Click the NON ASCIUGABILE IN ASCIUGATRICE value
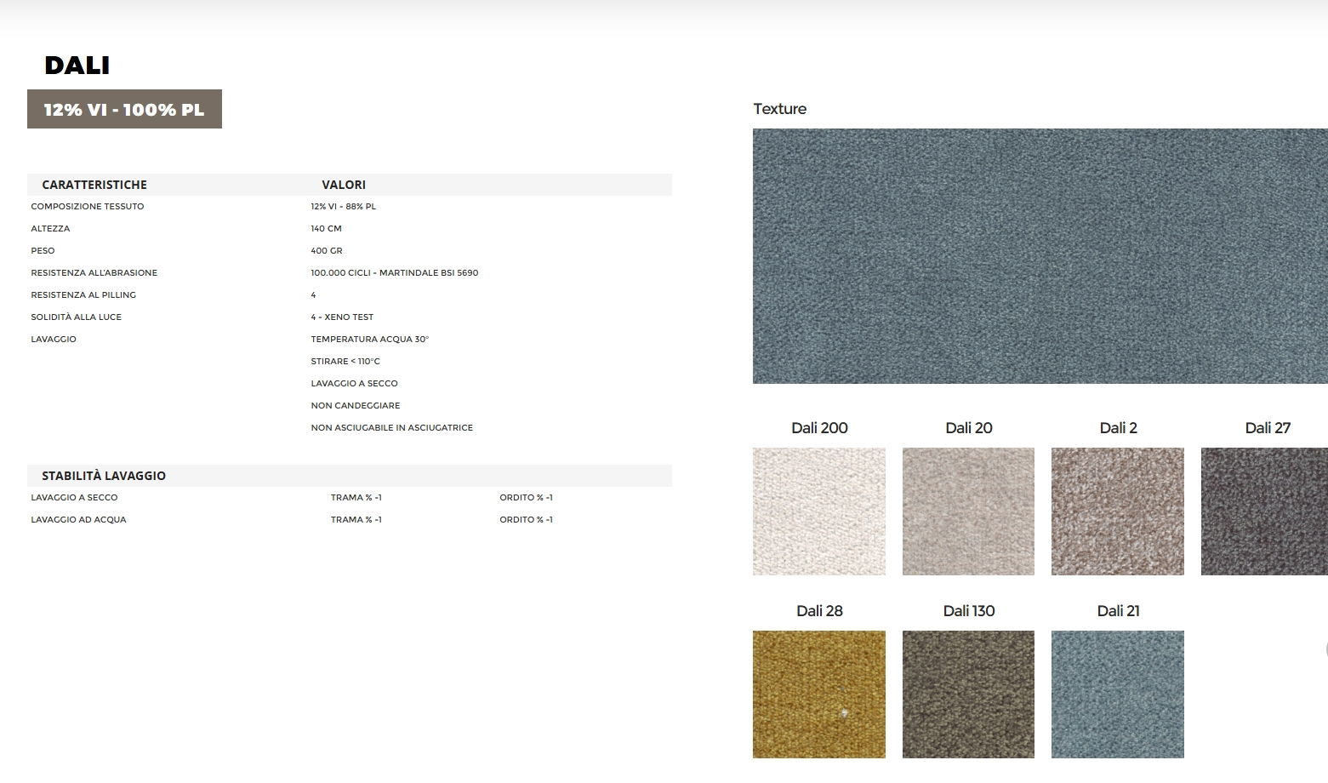 click(392, 428)
